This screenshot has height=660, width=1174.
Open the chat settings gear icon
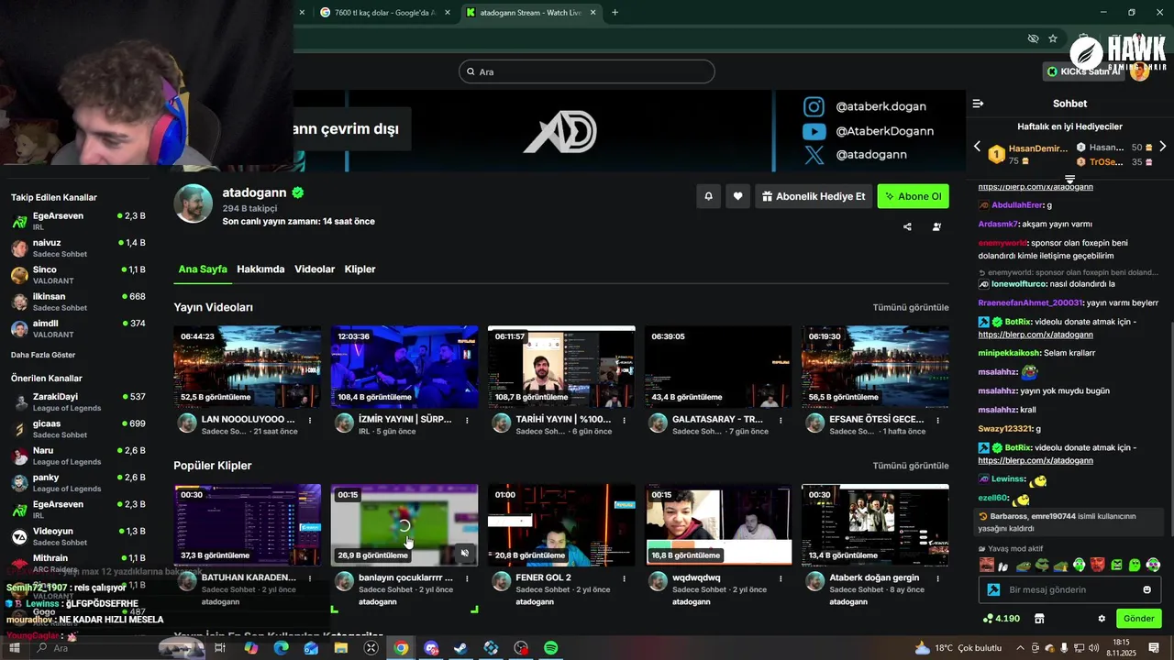point(1102,619)
